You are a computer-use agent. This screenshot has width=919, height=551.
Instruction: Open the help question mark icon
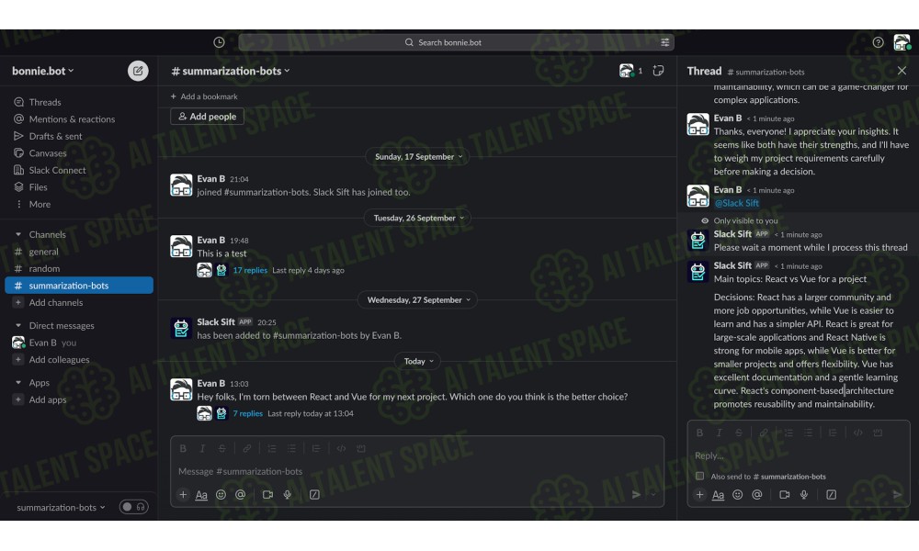(878, 42)
